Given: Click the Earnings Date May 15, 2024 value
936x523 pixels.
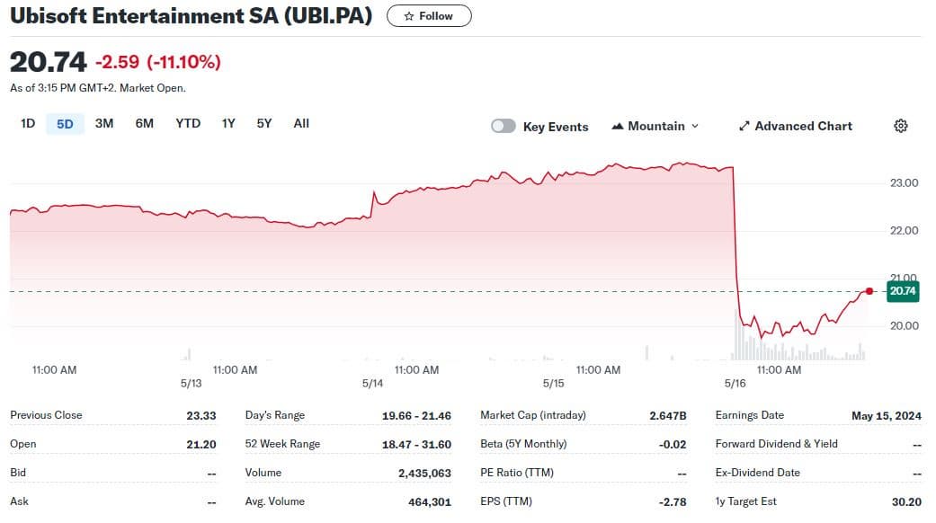Looking at the screenshot, I should coord(886,415).
